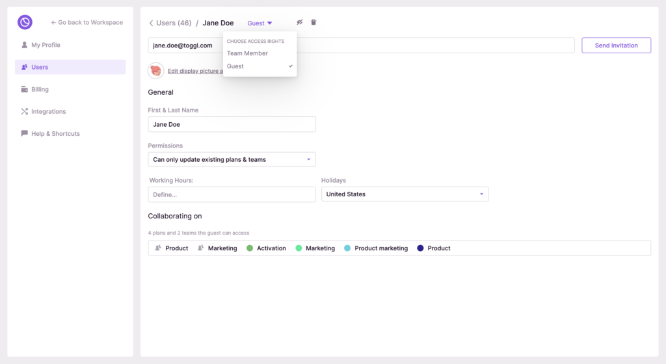Image resolution: width=666 pixels, height=364 pixels.
Task: Choose Team Member access rights
Action: pos(247,53)
